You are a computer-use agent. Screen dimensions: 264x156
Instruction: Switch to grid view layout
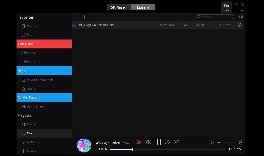coord(241,17)
